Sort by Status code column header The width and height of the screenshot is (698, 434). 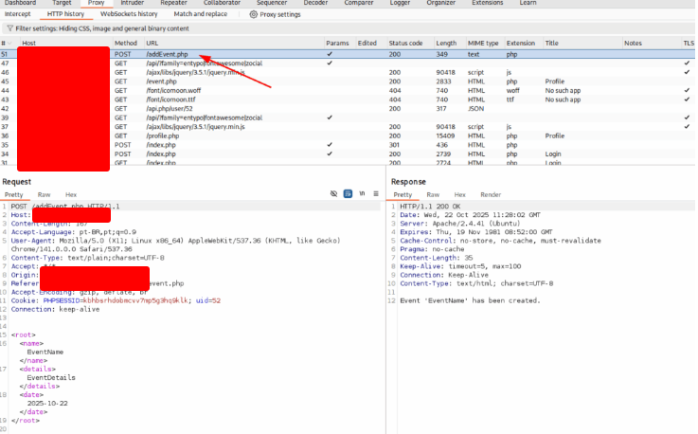coord(405,44)
